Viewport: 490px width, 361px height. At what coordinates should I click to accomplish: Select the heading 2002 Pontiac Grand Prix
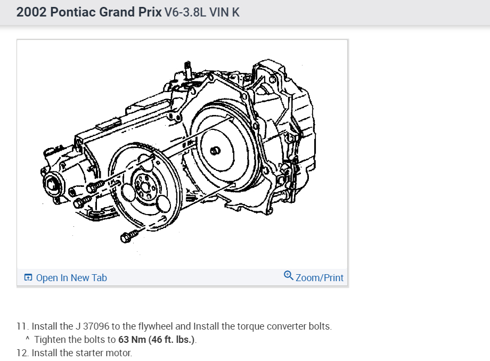[89, 12]
